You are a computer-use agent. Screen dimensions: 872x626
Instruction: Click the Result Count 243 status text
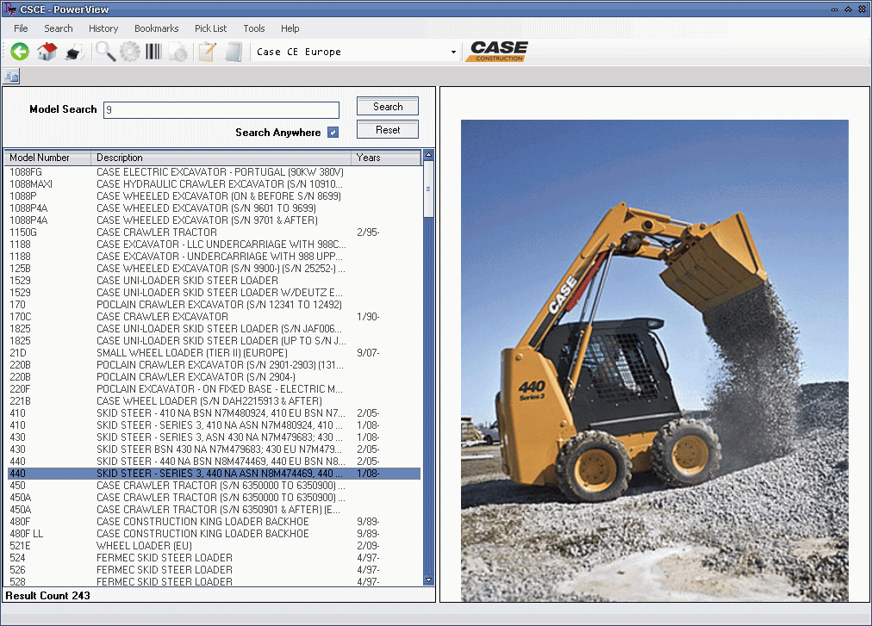(48, 595)
